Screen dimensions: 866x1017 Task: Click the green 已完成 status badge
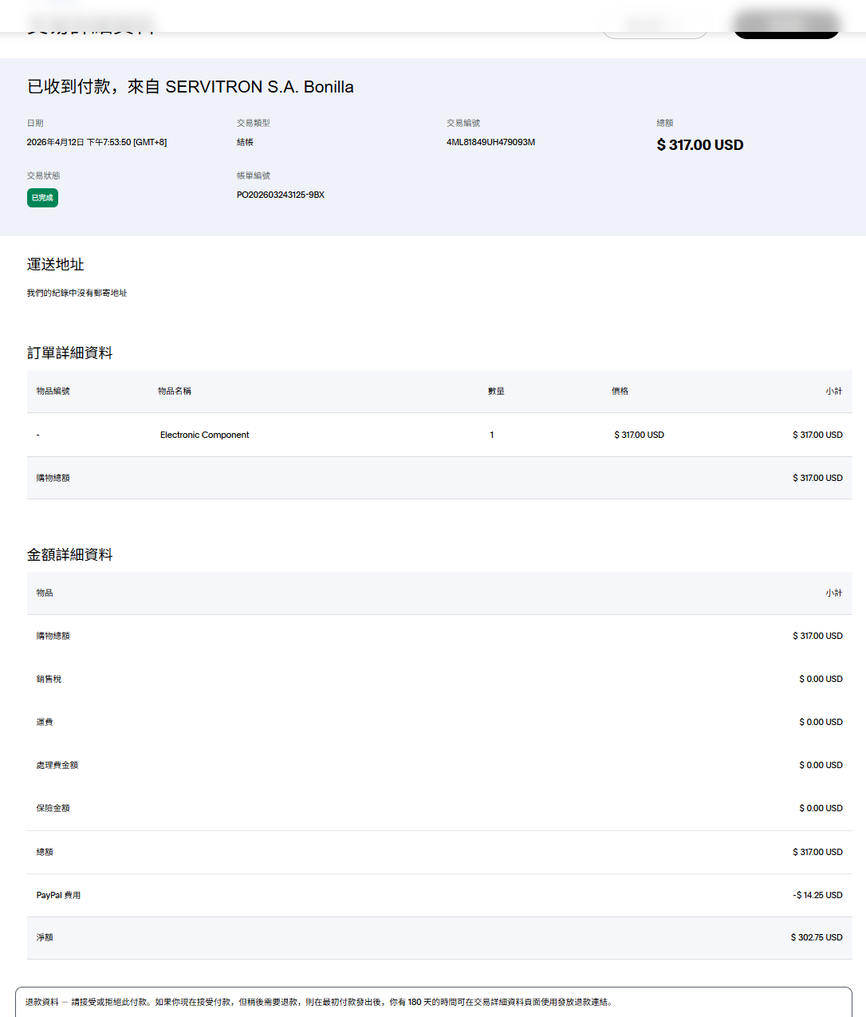click(x=42, y=198)
